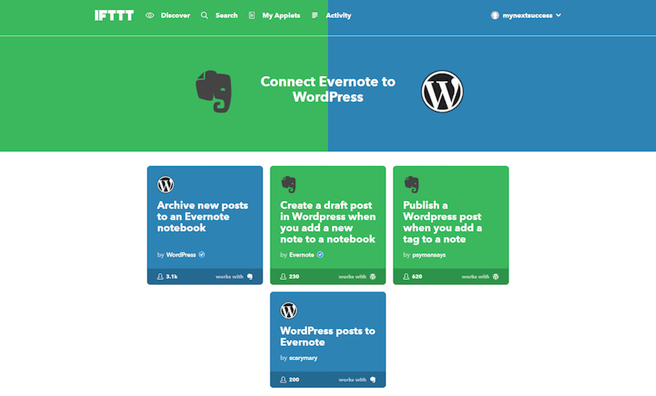Viewport: 656px width, 396px height.
Task: Click users icon beside 3.1k count
Action: (160, 277)
